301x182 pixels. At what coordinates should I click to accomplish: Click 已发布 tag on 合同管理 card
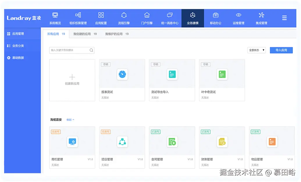coord(156,132)
